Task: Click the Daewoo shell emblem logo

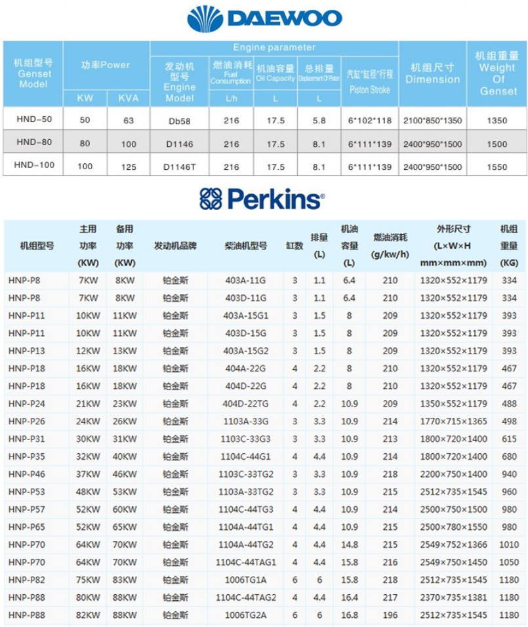Action: (x=205, y=18)
